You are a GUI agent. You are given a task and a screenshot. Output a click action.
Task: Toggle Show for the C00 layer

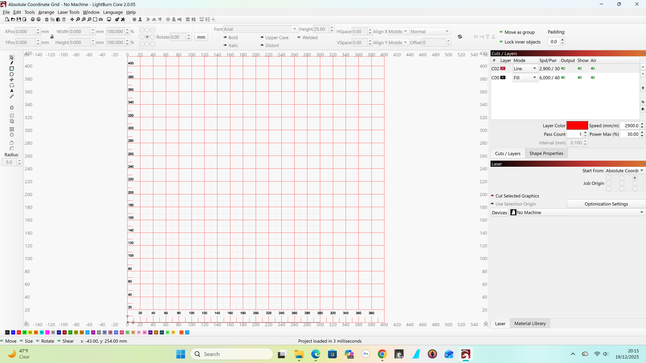(580, 78)
